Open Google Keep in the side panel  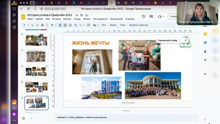coord(205,34)
